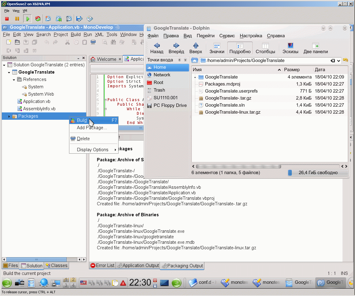Click Dolphin Вперёд forward arrow

coord(176,49)
